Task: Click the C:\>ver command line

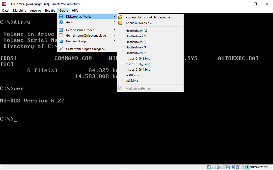Action: click(12, 89)
